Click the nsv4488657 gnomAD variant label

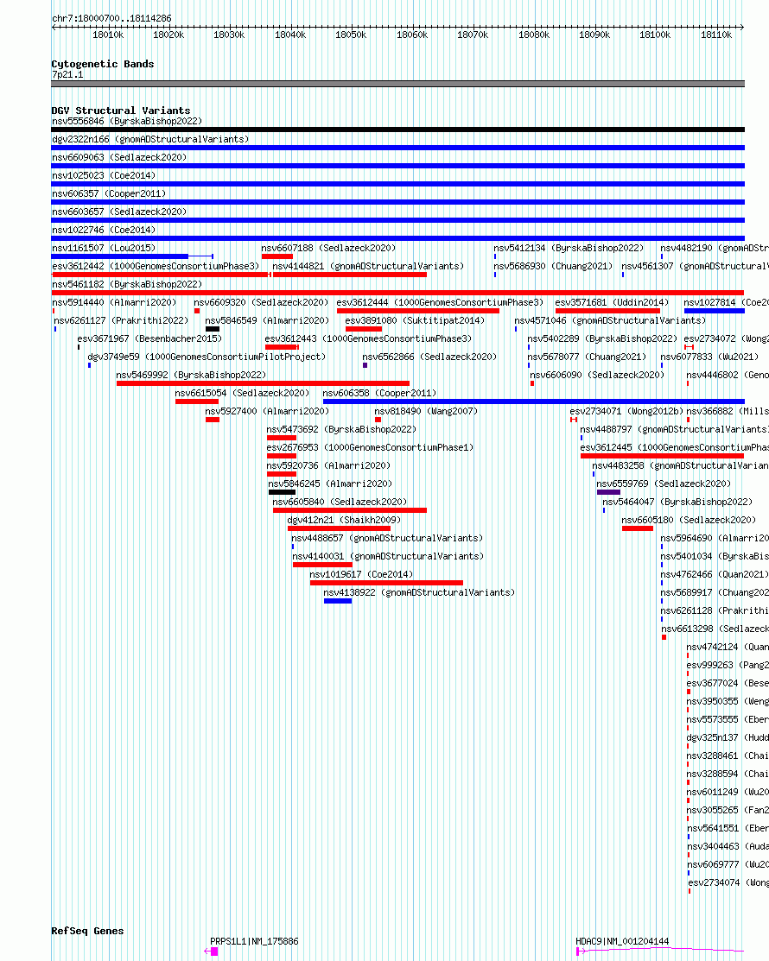tap(388, 538)
